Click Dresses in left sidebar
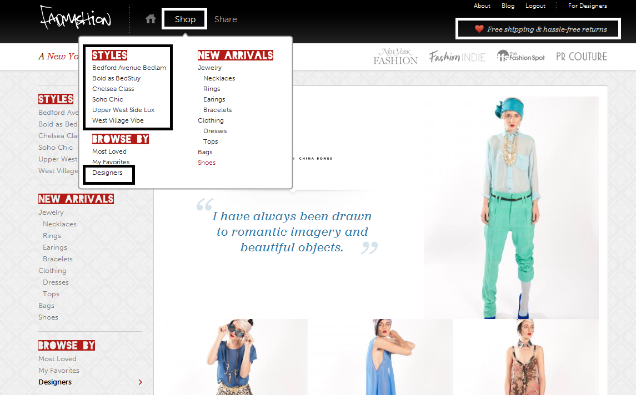This screenshot has height=395, width=636. tap(56, 282)
